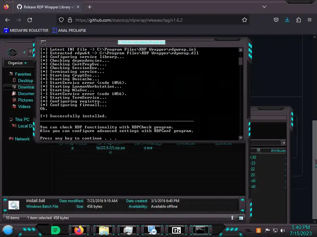Open system monitor taskbar icon
317x237 pixels.
(128, 230)
